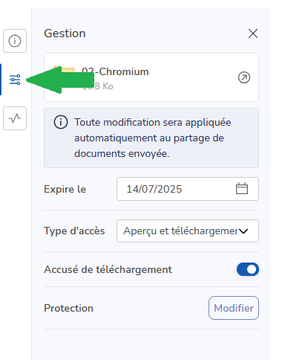Click the Protection row label

click(x=68, y=308)
